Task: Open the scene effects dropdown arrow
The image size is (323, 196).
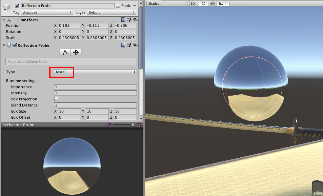Action: pos(227,3)
